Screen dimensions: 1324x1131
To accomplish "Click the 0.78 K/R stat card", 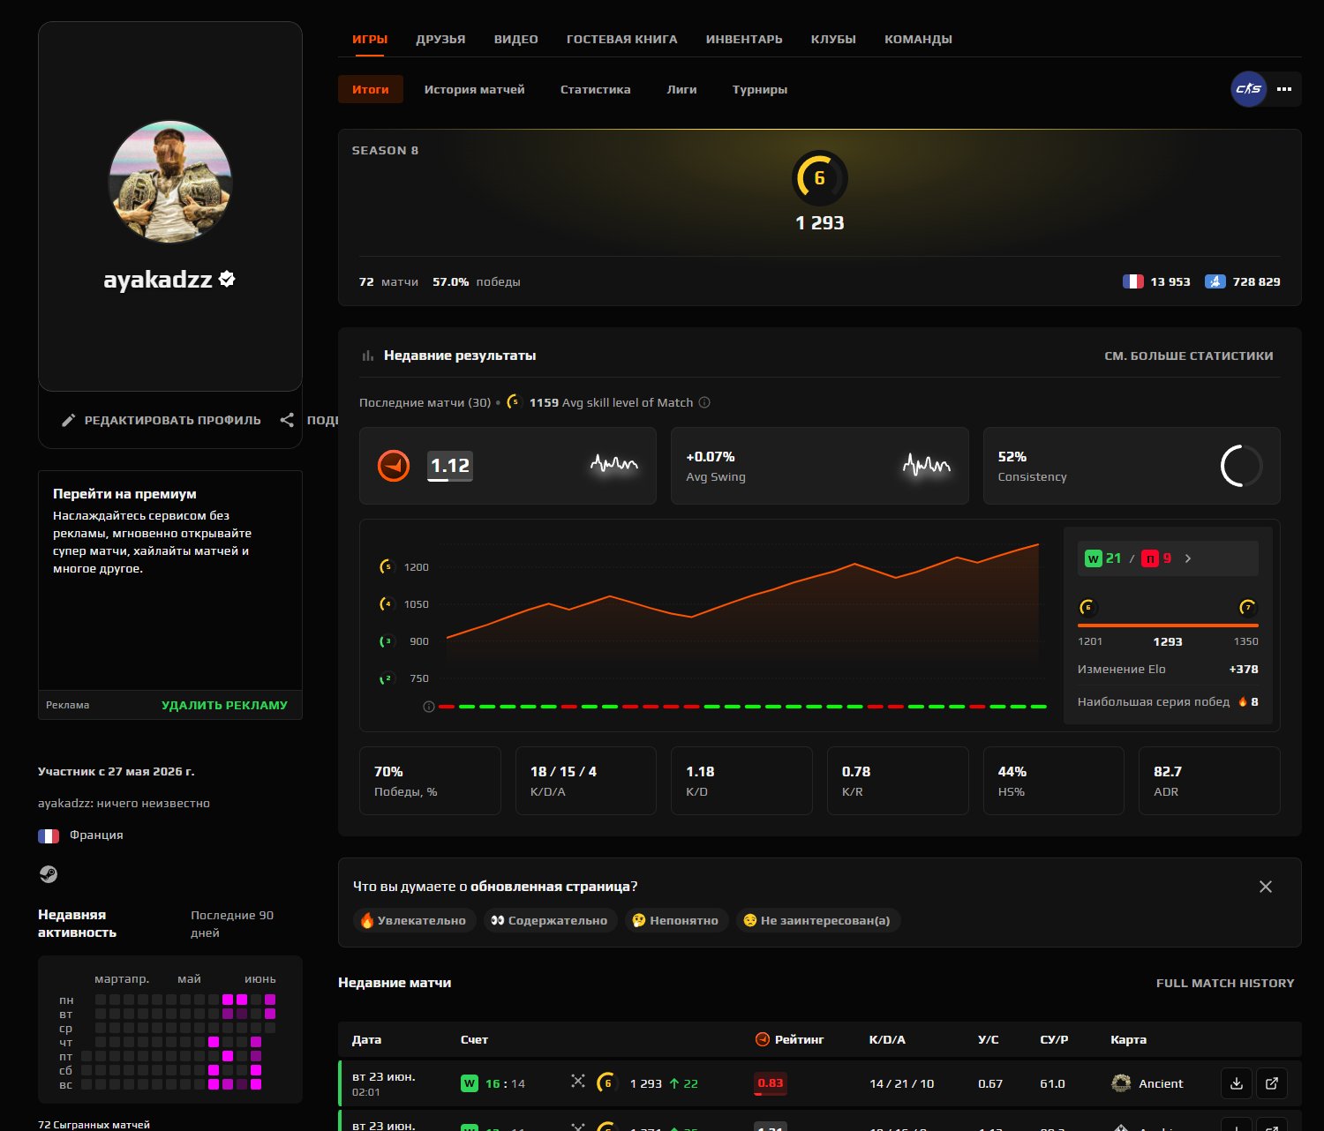I will (x=898, y=781).
